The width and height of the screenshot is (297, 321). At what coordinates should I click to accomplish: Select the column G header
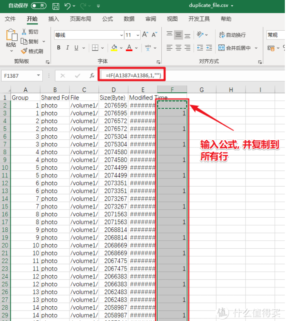[x=201, y=89]
